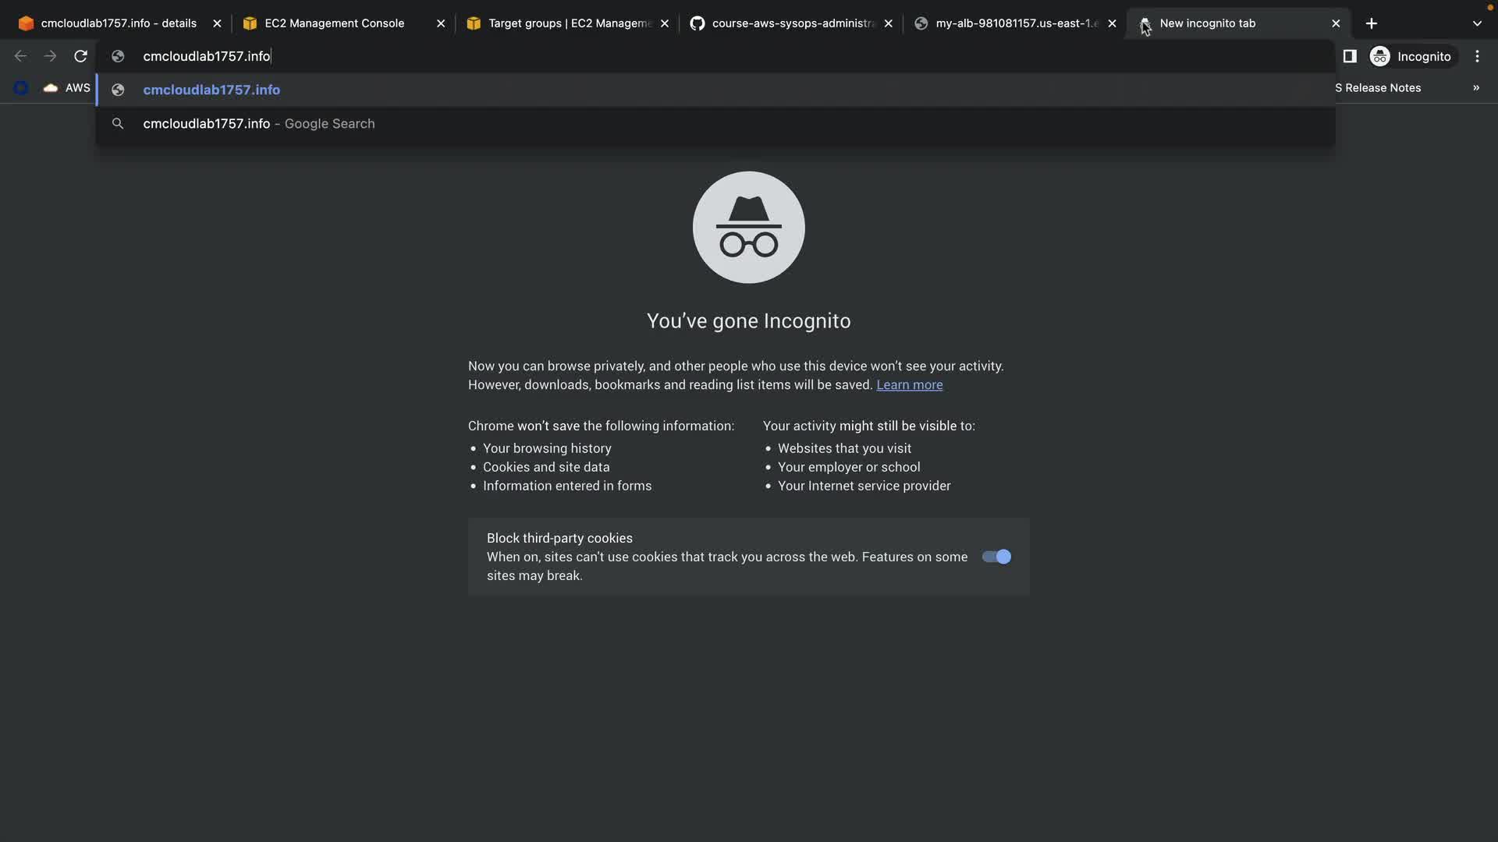Click the reload page icon
The image size is (1498, 842).
tap(80, 56)
